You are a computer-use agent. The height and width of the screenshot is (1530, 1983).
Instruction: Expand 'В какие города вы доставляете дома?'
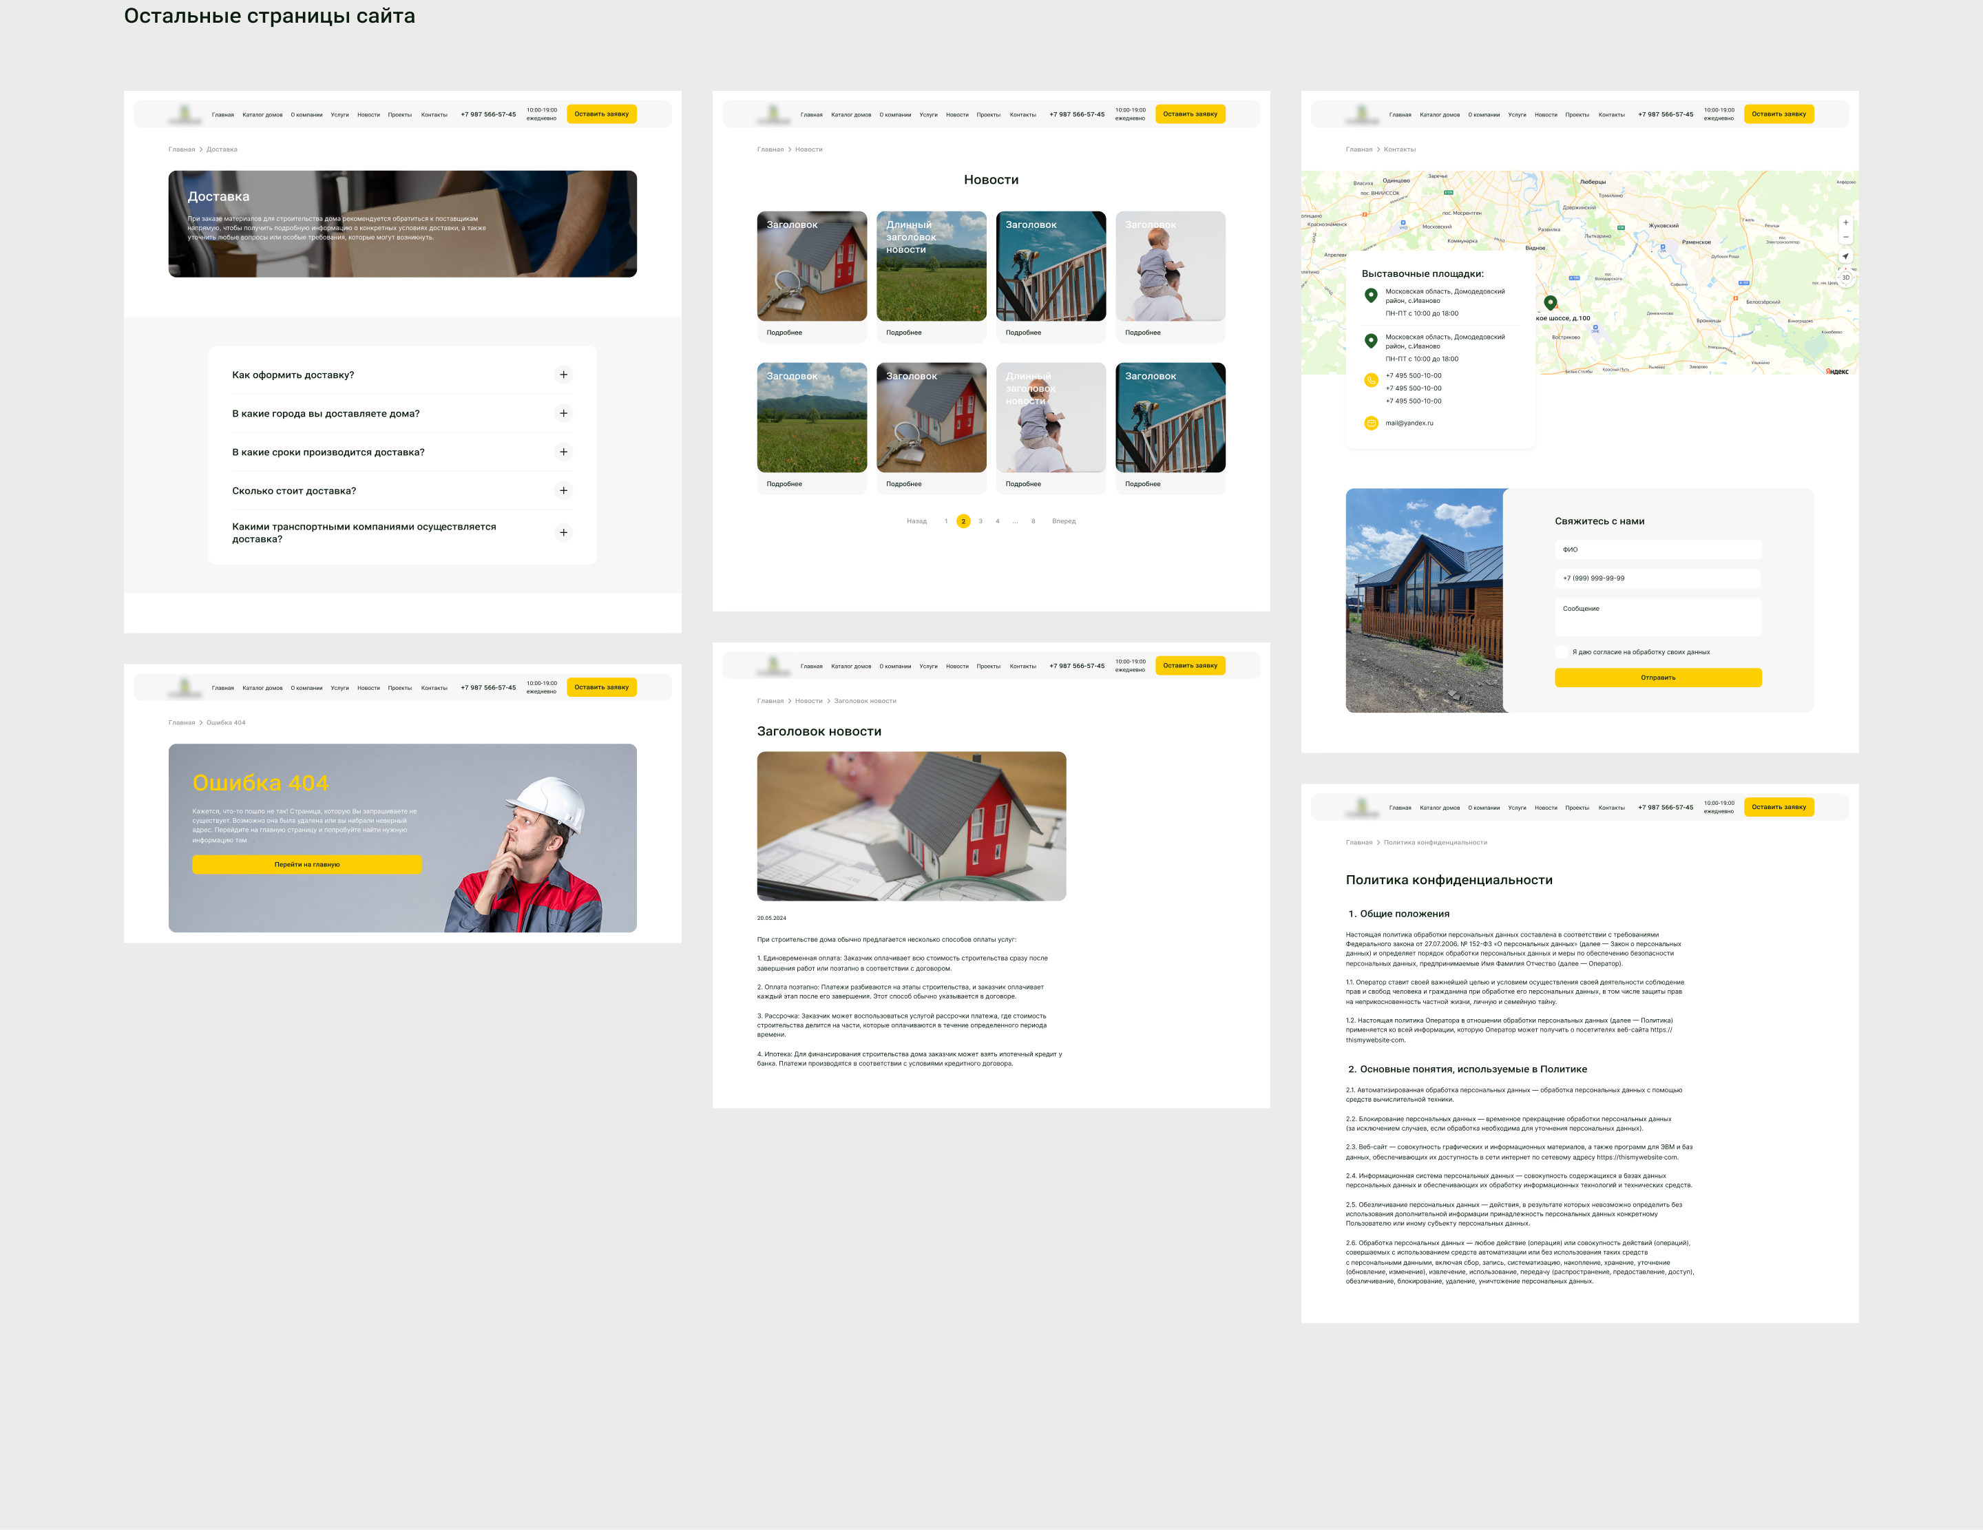(x=563, y=414)
